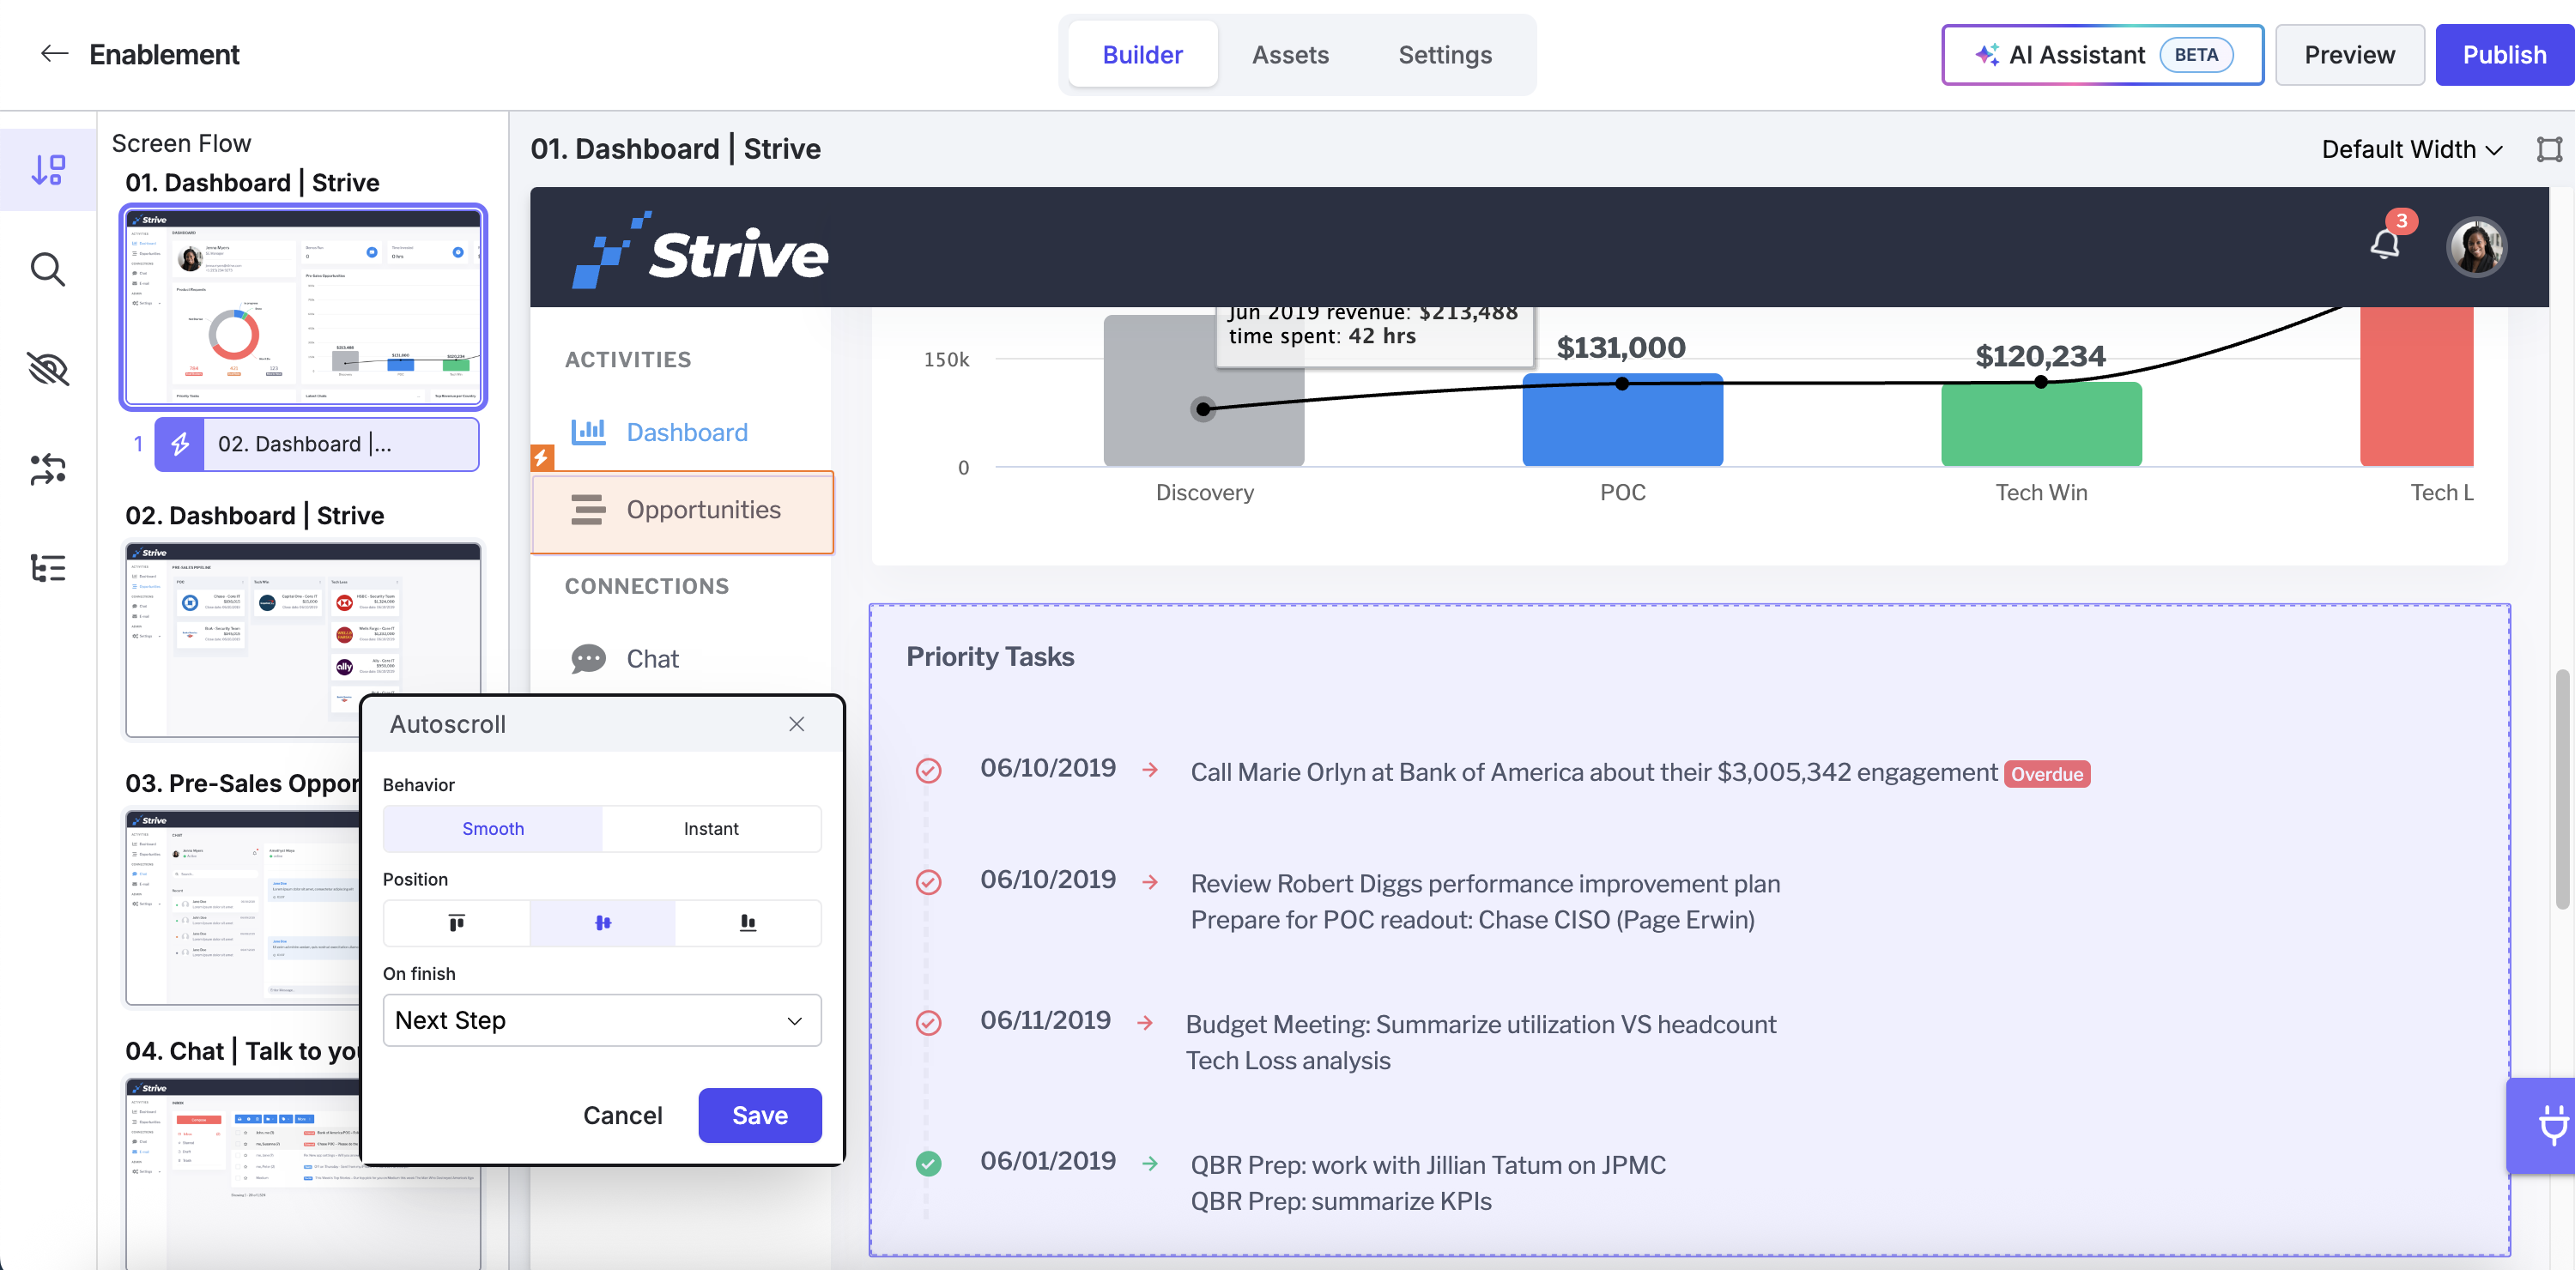Click the vertical scrollbar on the right
The width and height of the screenshot is (2575, 1270).
pos(2560,789)
